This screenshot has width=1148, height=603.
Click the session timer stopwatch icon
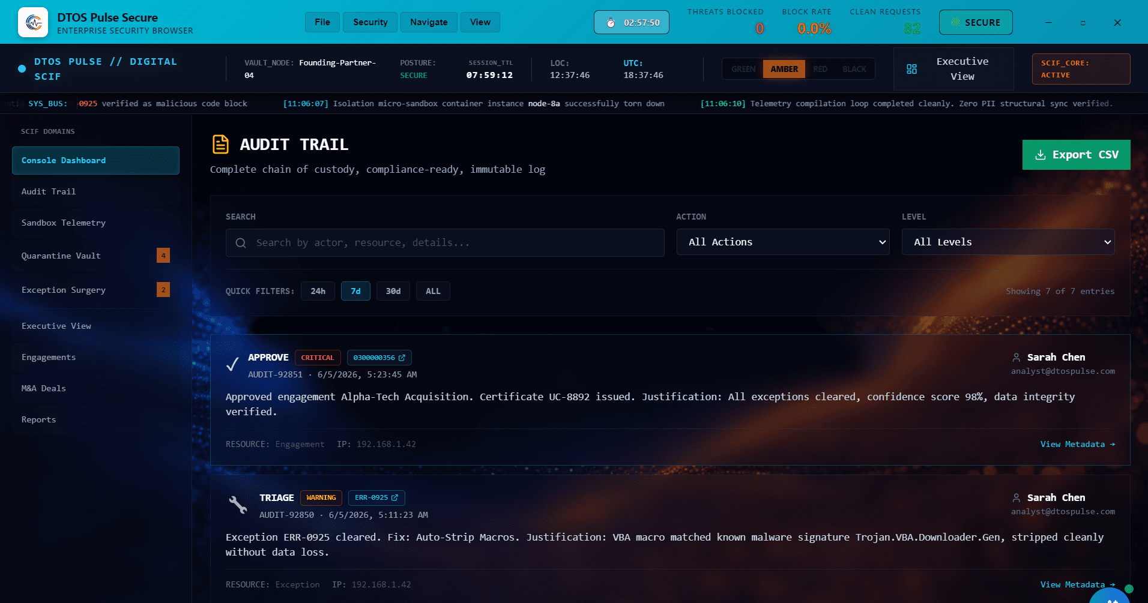coord(611,23)
